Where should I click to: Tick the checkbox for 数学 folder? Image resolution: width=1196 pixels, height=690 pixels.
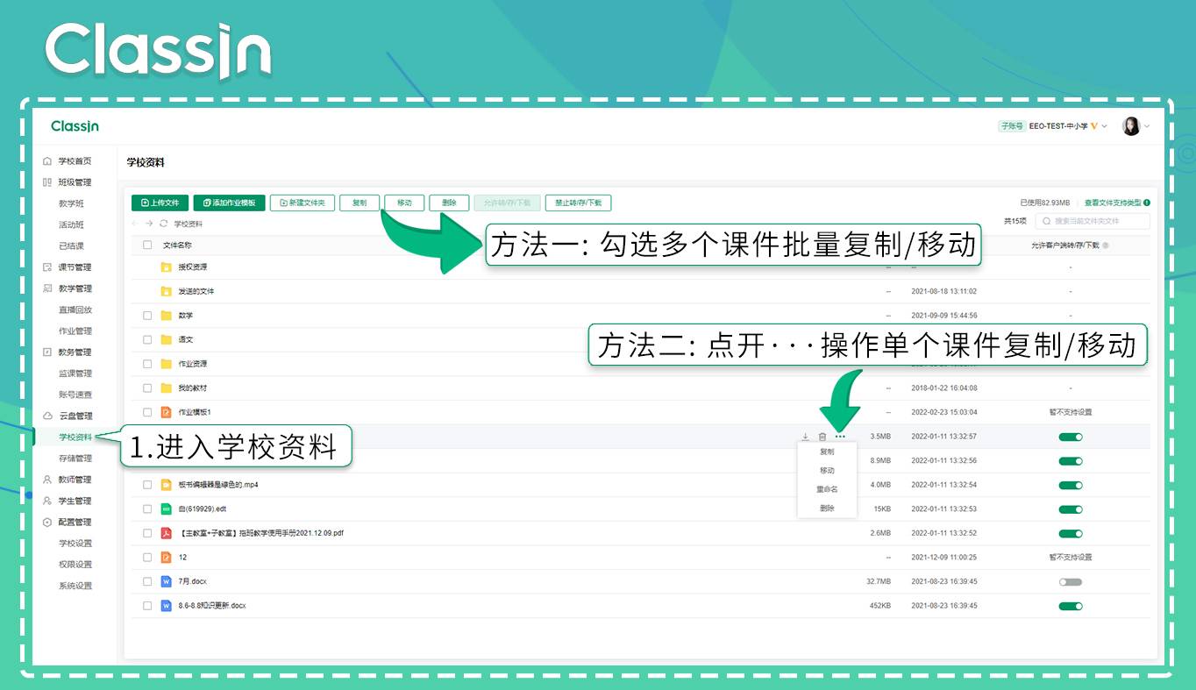pyautogui.click(x=147, y=316)
